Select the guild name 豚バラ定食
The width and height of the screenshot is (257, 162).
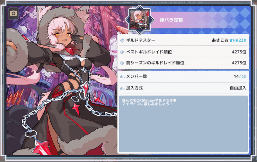coord(171,20)
